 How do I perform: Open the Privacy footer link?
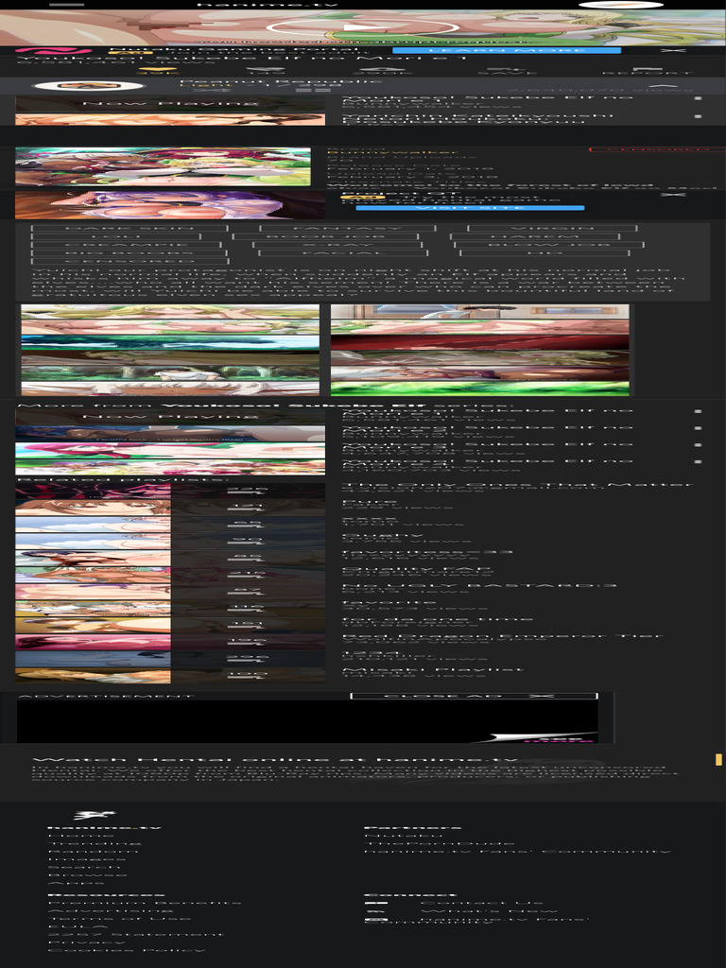point(86,942)
